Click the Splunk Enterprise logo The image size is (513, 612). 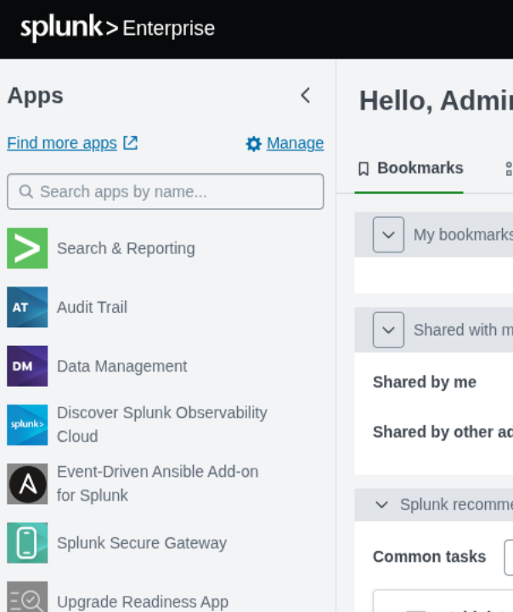point(117,28)
